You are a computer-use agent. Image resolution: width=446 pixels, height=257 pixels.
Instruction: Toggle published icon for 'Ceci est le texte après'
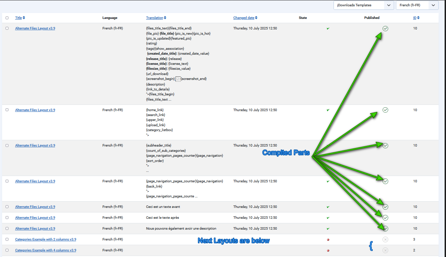point(385,218)
